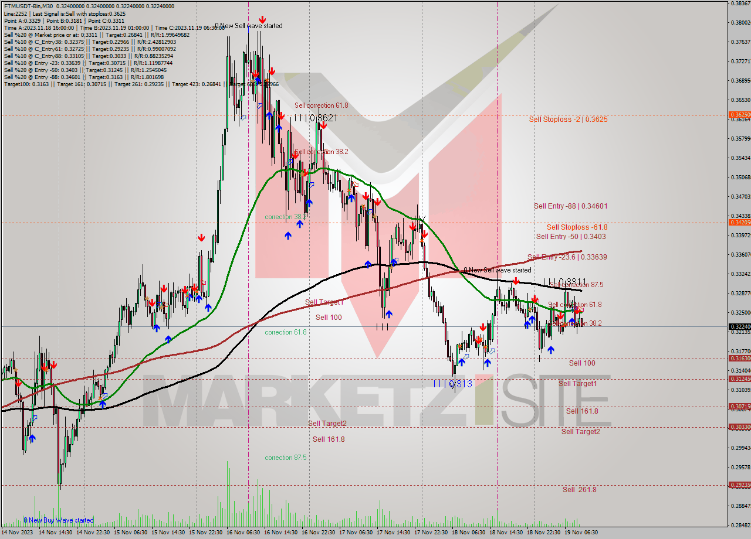
Task: Click the orange 0.36250 price tag
Action: pyautogui.click(x=739, y=115)
